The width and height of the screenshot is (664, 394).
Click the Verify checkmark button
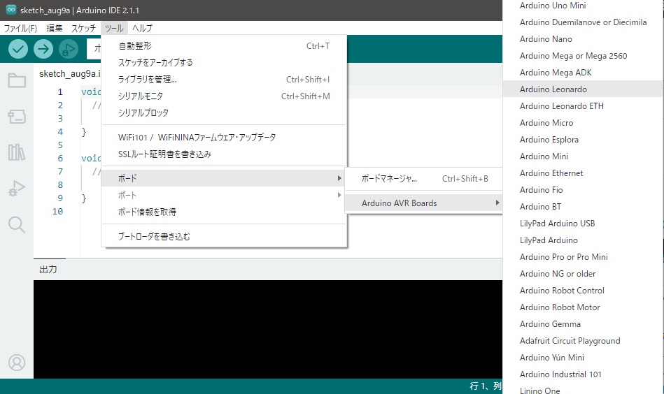click(18, 49)
